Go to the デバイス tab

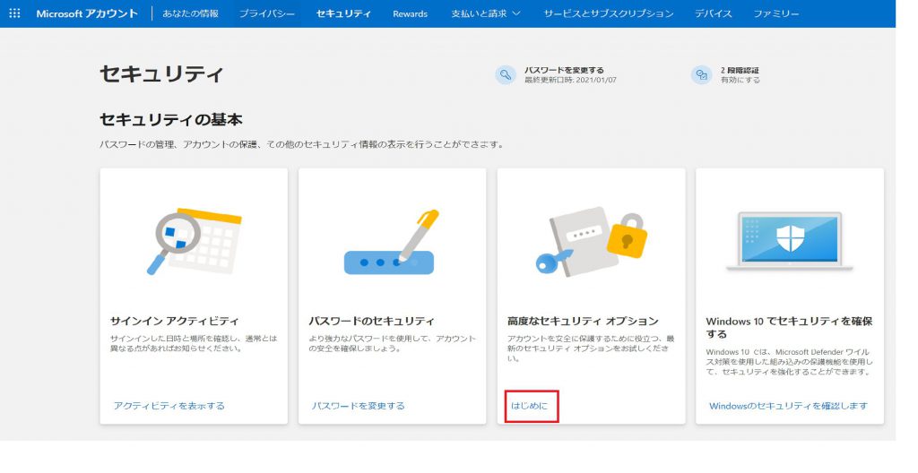(x=713, y=13)
